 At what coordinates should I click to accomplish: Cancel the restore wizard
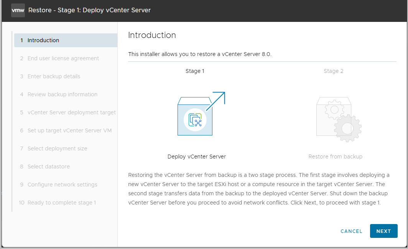pyautogui.click(x=351, y=231)
